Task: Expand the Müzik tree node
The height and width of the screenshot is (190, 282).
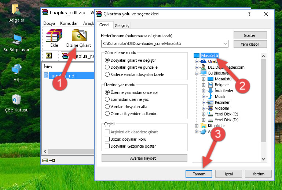Action: click(x=204, y=96)
